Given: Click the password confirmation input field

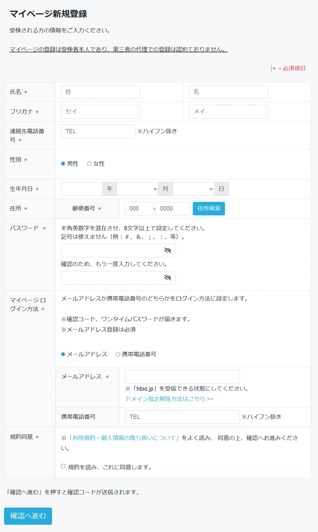Looking at the screenshot, I should (x=118, y=278).
